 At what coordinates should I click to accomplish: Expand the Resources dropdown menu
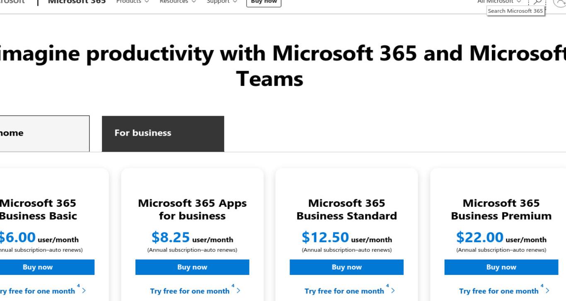(x=178, y=2)
